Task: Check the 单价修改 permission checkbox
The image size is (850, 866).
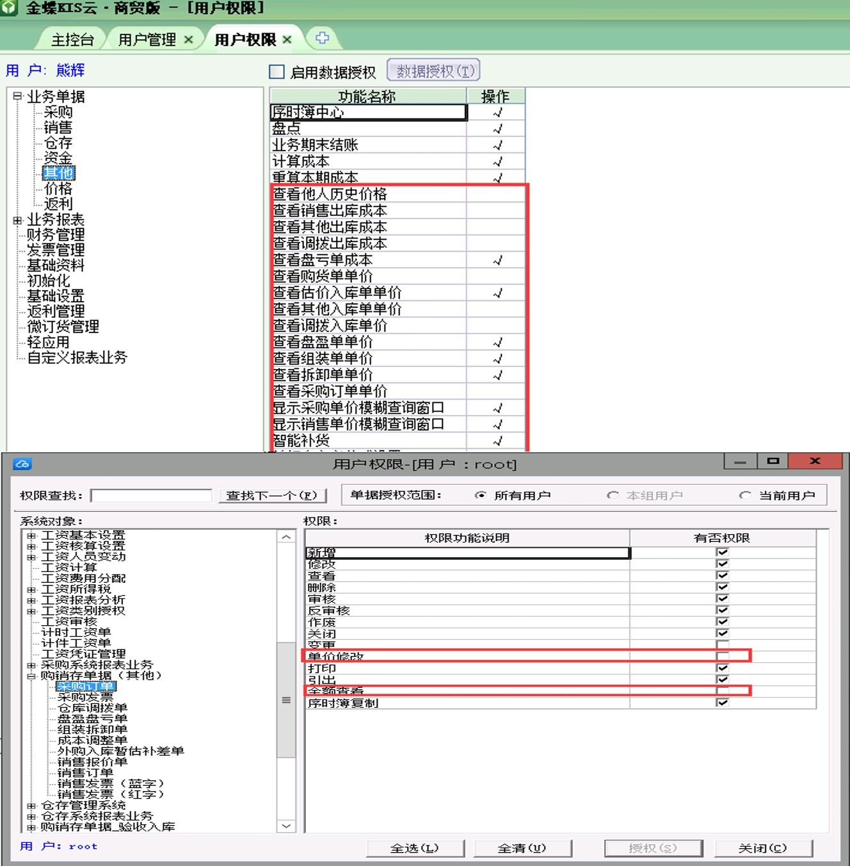Action: (x=723, y=656)
